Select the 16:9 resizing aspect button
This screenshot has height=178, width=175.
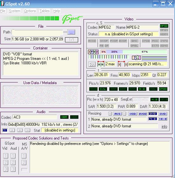pyautogui.click(x=163, y=119)
